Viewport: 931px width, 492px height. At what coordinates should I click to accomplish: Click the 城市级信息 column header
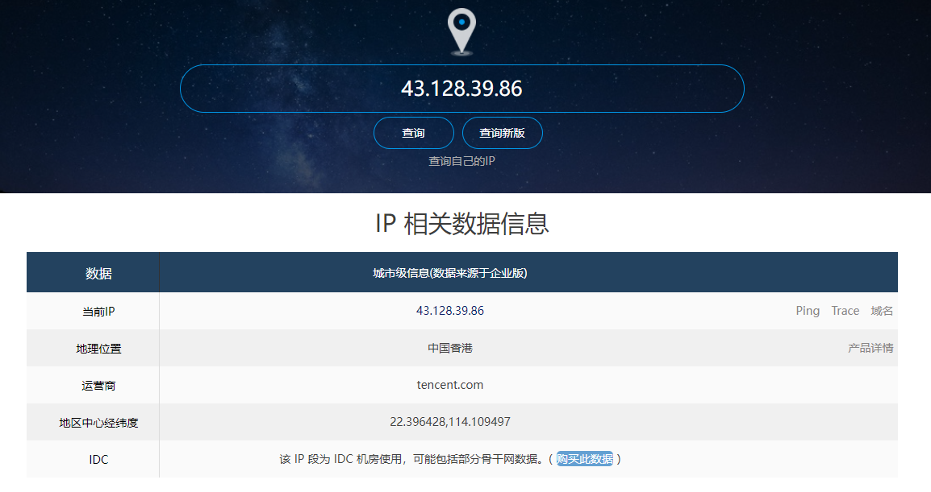click(x=450, y=273)
